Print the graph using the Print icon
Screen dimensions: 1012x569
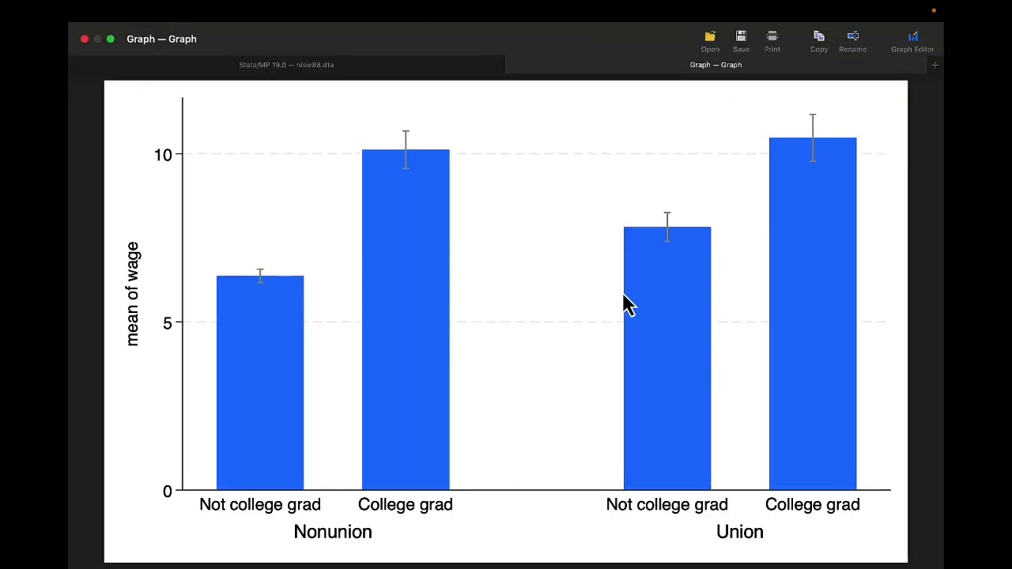point(772,36)
